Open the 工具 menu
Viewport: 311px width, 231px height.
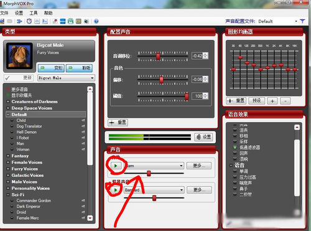(x=34, y=13)
